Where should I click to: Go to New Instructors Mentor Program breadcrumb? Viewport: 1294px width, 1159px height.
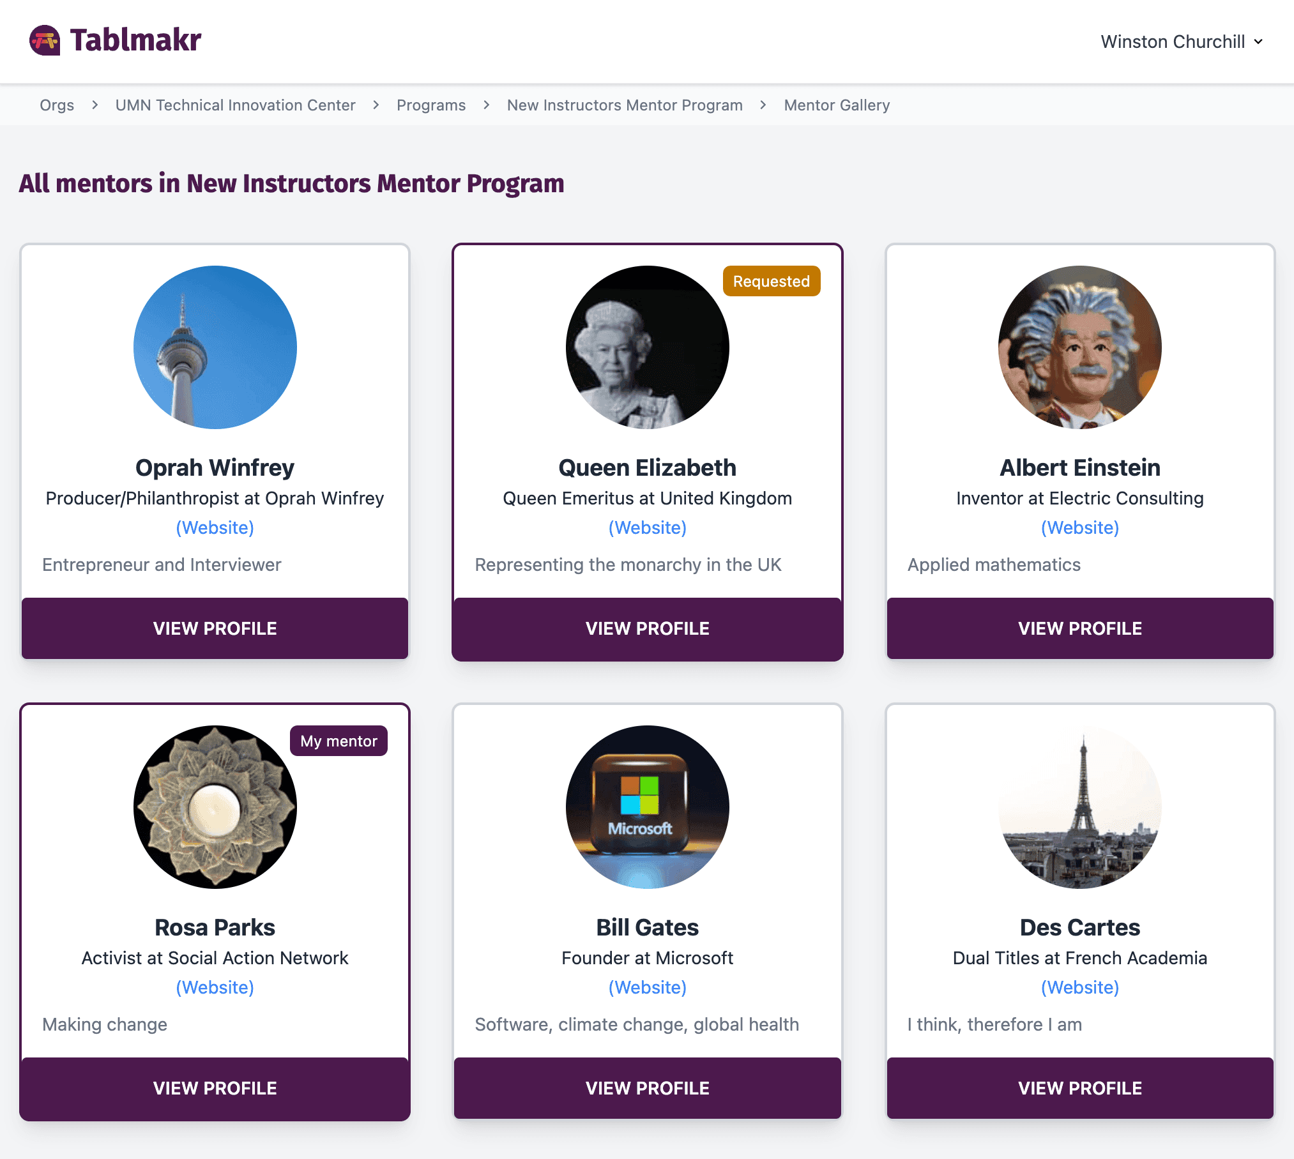pos(625,105)
